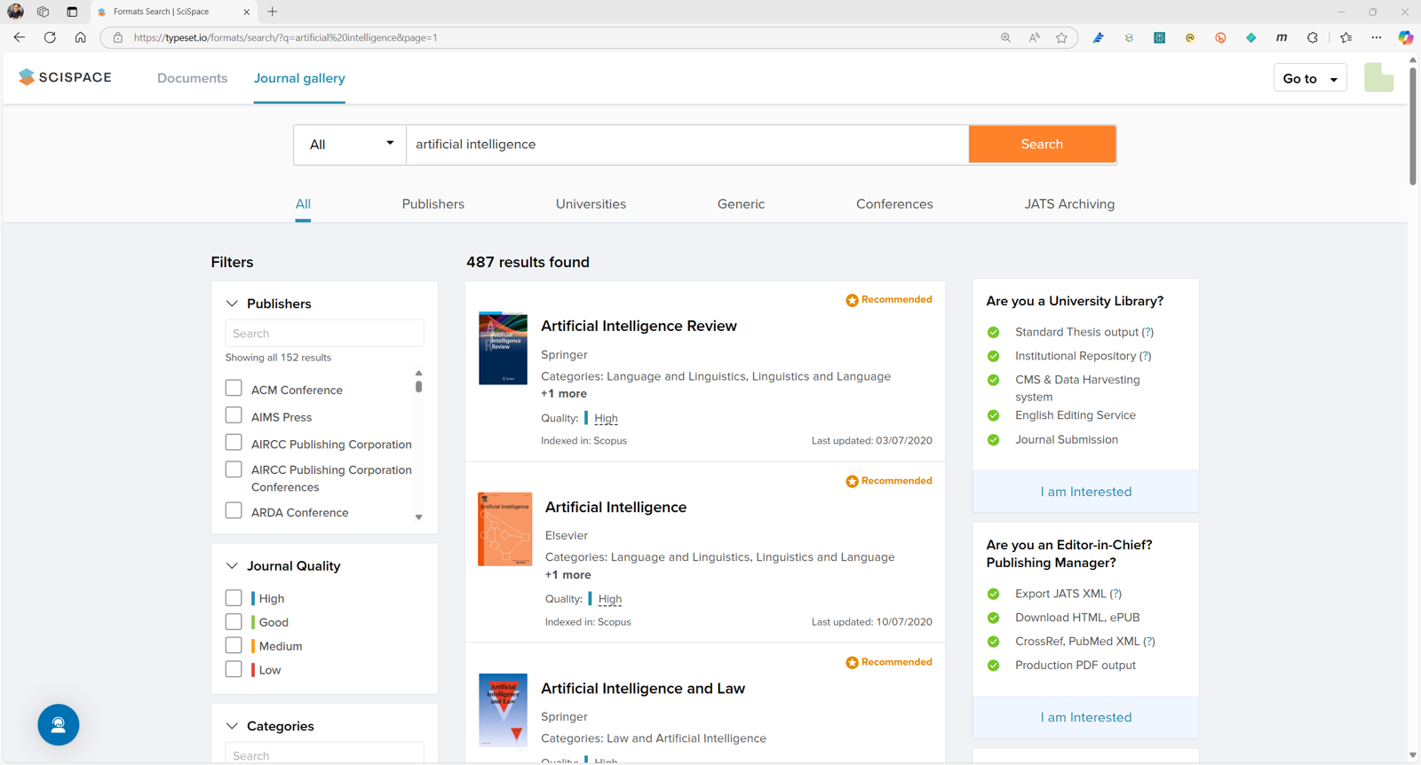
Task: Check the ACM Conference publisher filter
Action: click(x=234, y=388)
